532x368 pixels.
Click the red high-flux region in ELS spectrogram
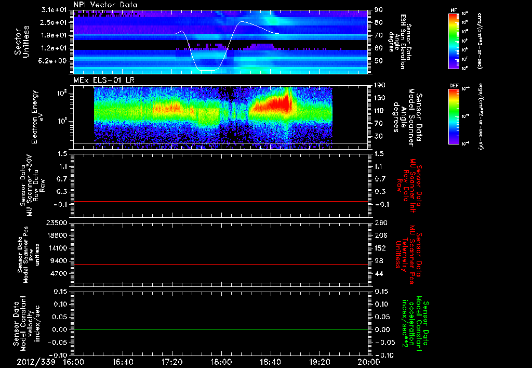[271, 104]
